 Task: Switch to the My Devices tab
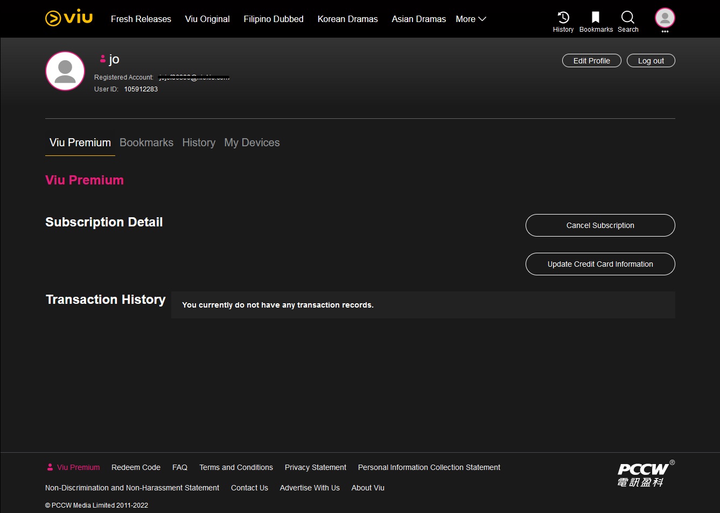[252, 142]
